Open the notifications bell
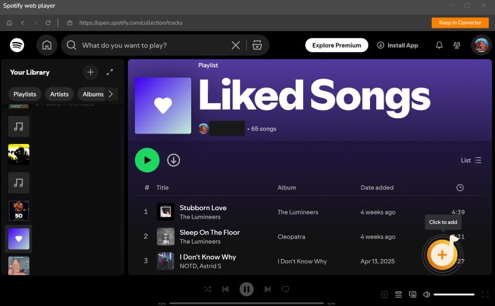This screenshot has height=306, width=495. click(439, 45)
